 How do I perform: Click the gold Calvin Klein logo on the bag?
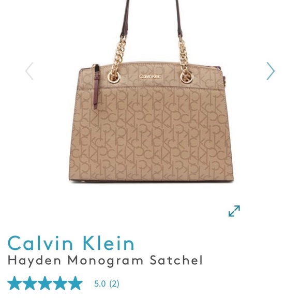point(151,77)
